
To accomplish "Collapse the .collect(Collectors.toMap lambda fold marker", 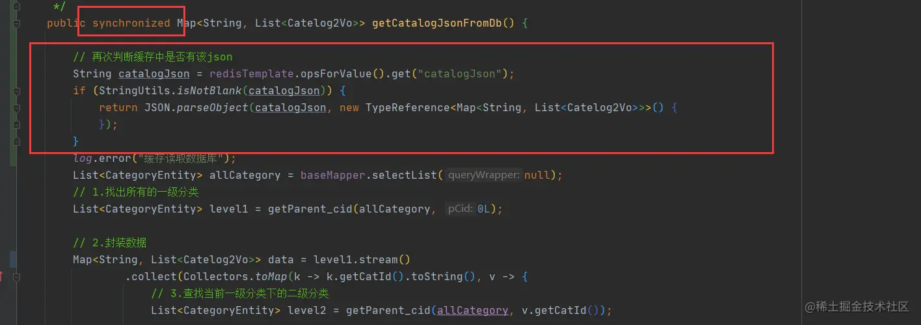I will click(17, 277).
